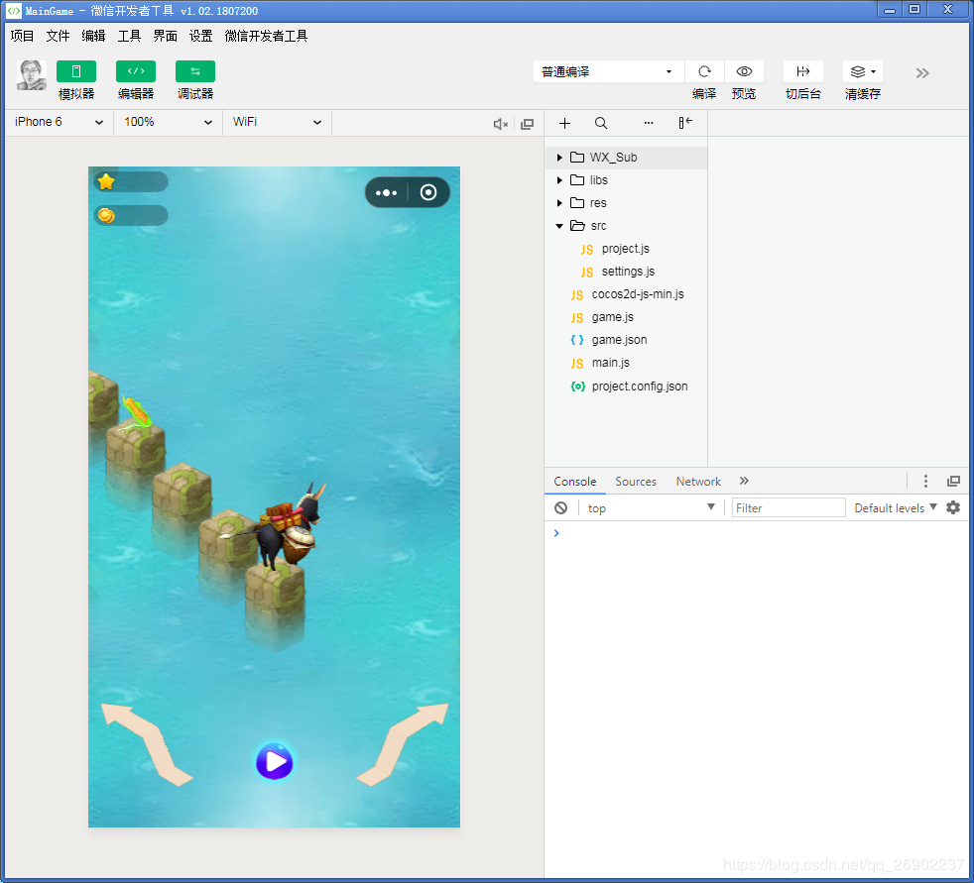Image resolution: width=974 pixels, height=883 pixels.
Task: Open the Default levels dropdown
Action: point(895,508)
